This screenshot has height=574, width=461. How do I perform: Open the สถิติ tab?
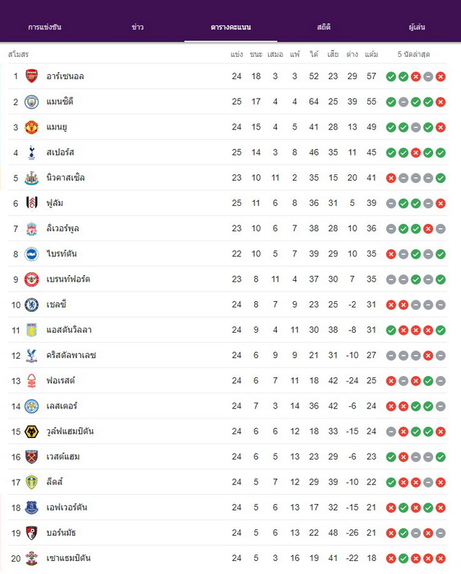coord(324,27)
